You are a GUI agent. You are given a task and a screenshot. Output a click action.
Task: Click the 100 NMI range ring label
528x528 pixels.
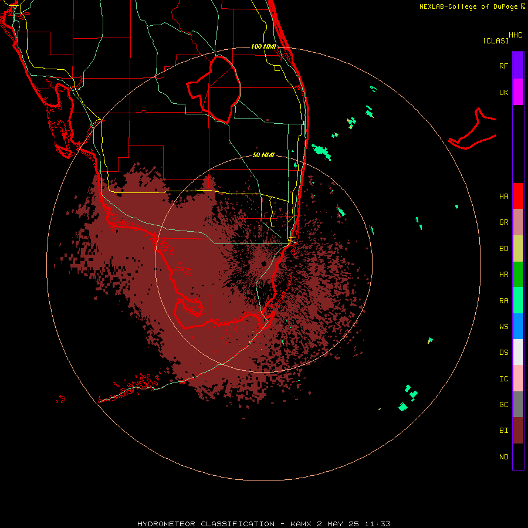(x=263, y=46)
